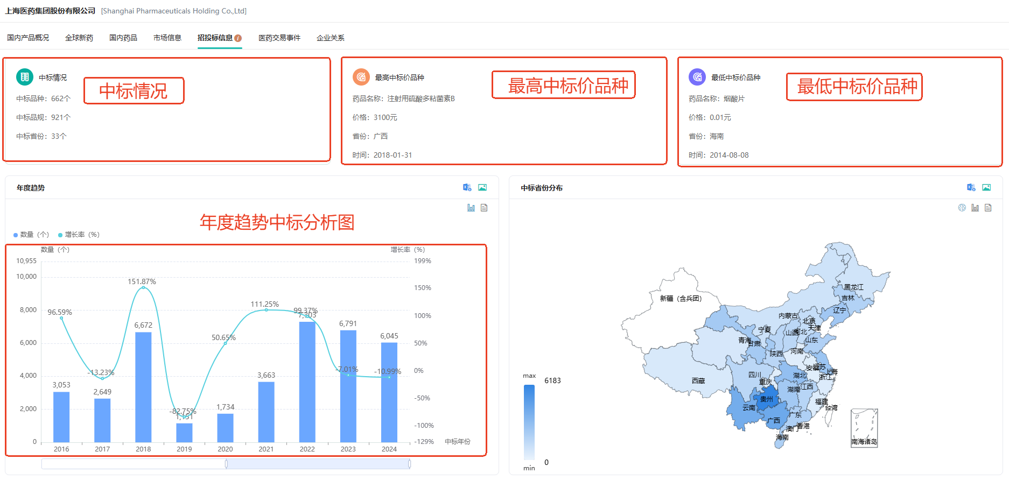Image resolution: width=1009 pixels, height=480 pixels.
Task: Save province distribution map as image
Action: [x=986, y=187]
